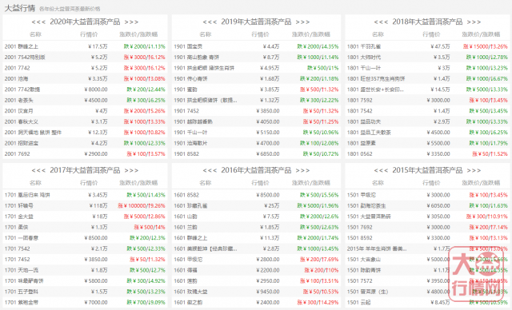Click the 涨跌价/涨跌幅 header in 2018 table
The width and height of the screenshot is (512, 310).
[x=481, y=34]
